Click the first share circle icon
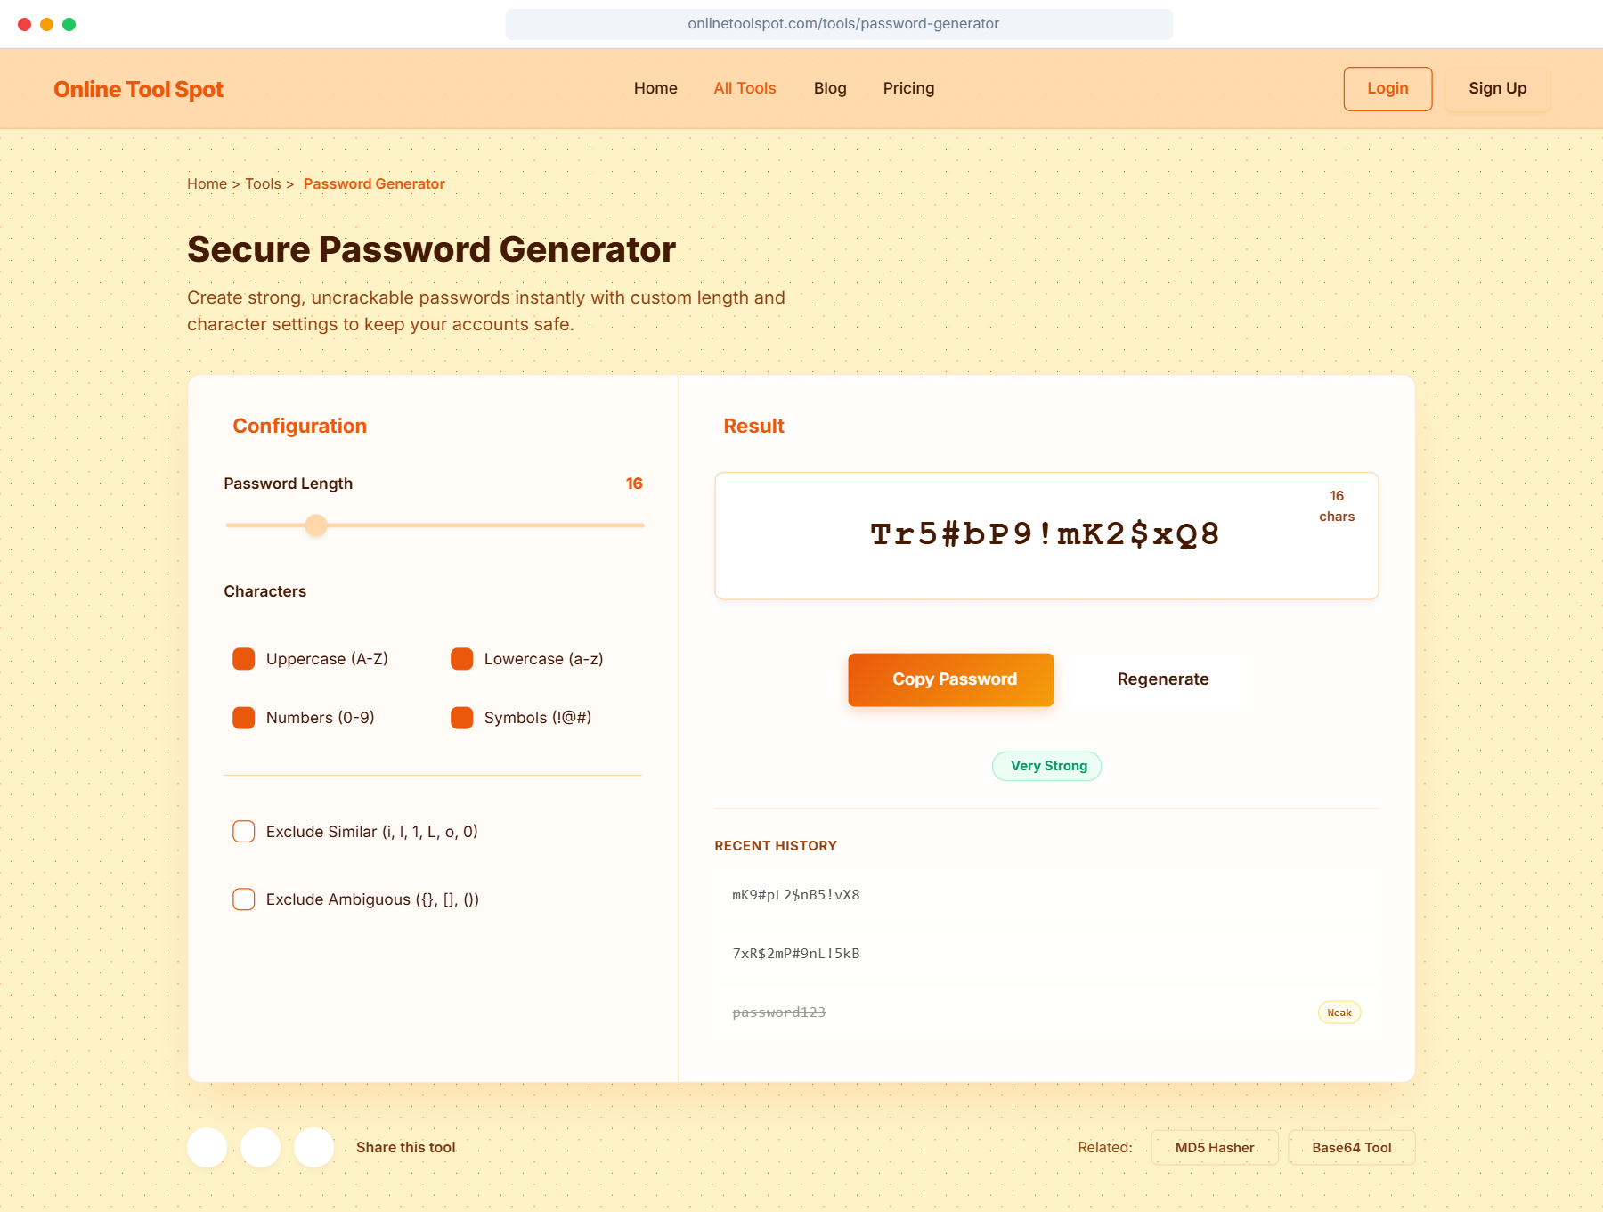The width and height of the screenshot is (1603, 1212). (207, 1147)
